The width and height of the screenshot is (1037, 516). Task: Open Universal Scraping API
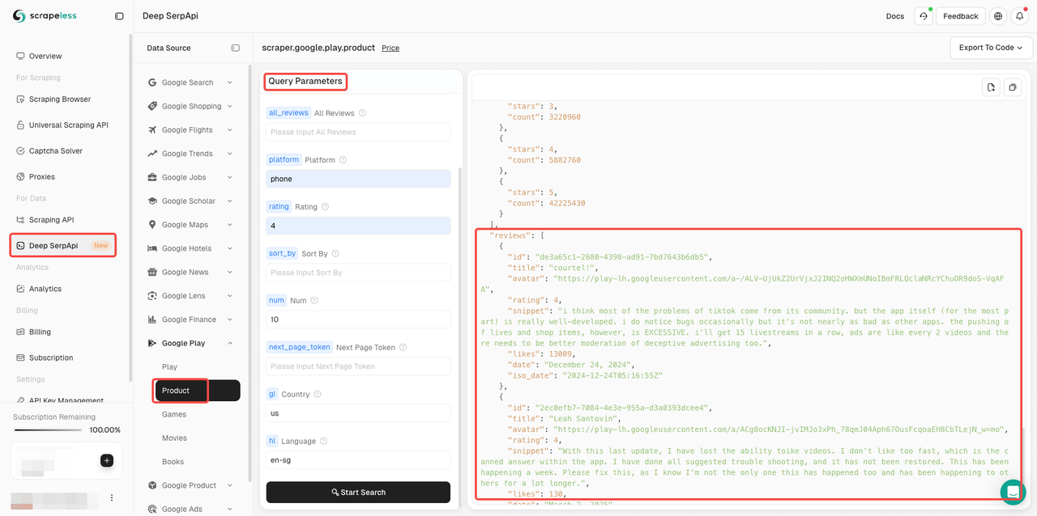point(68,125)
